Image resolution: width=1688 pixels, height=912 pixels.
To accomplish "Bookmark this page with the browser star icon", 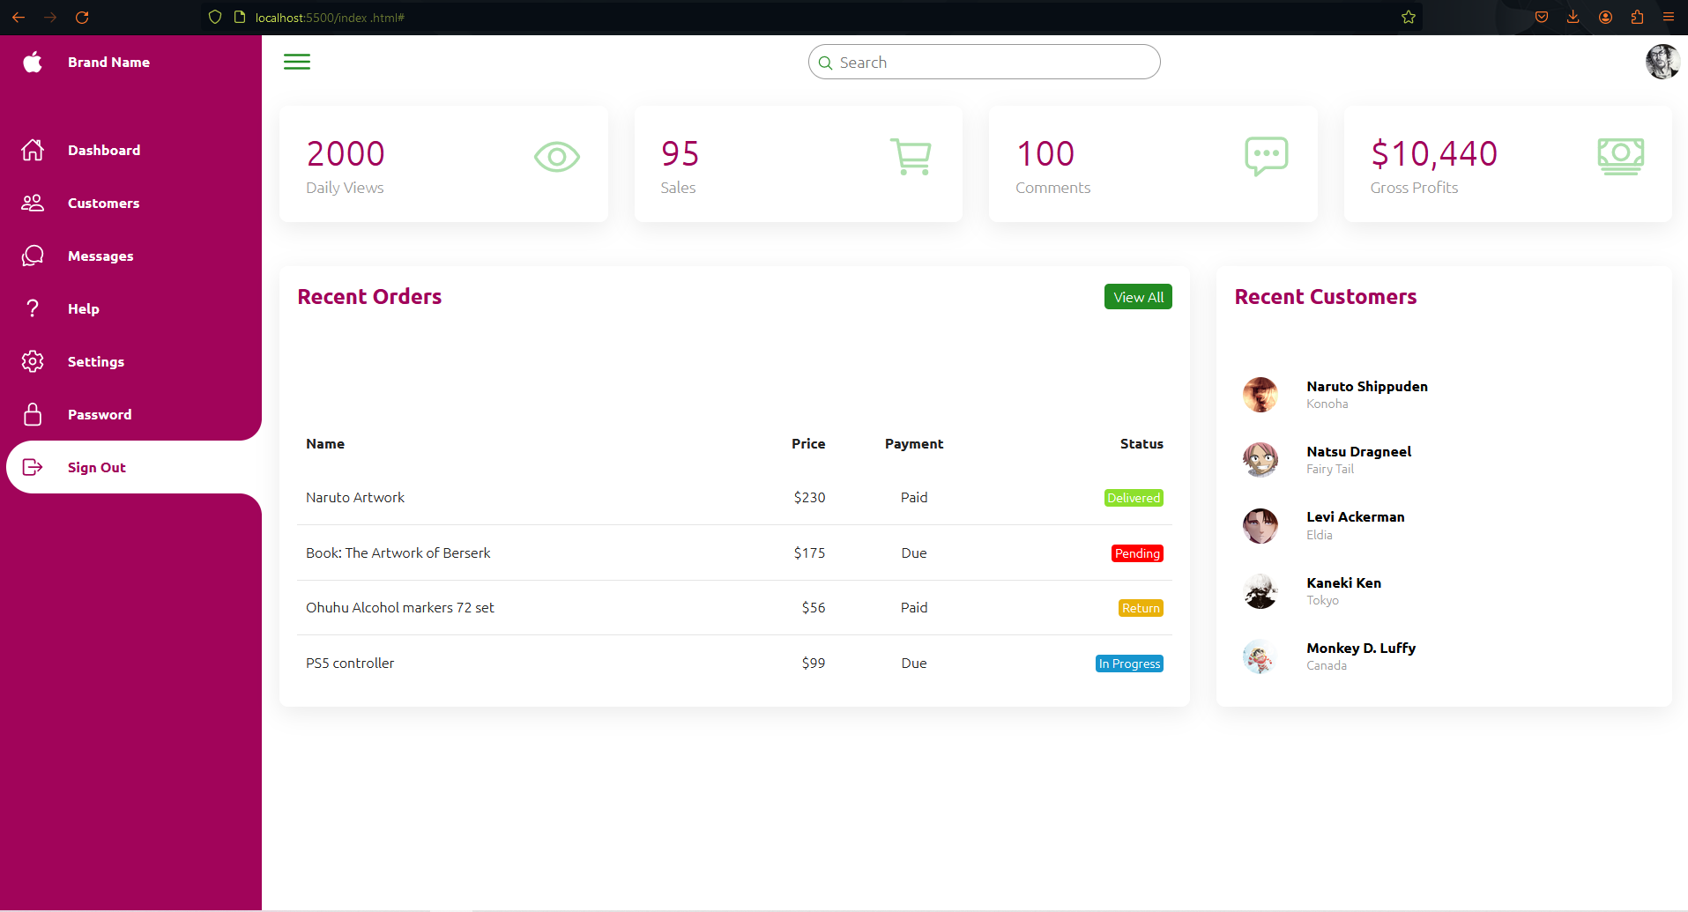I will point(1409,17).
